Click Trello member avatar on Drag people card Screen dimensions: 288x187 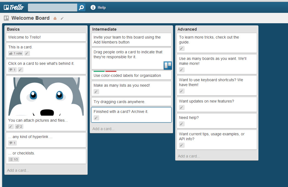(168, 65)
